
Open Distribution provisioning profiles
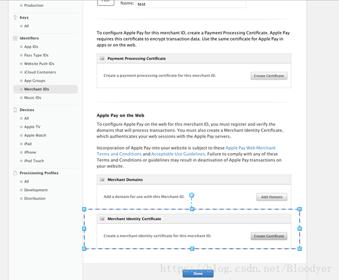point(35,199)
